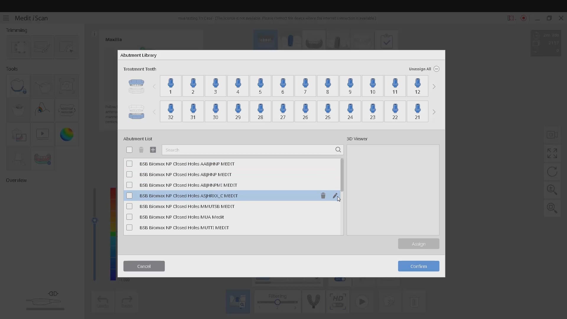Image resolution: width=567 pixels, height=319 pixels.
Task: Check BSB Biomax NP Closed Holes MMUTSB MEDIT
Action: [x=129, y=206]
